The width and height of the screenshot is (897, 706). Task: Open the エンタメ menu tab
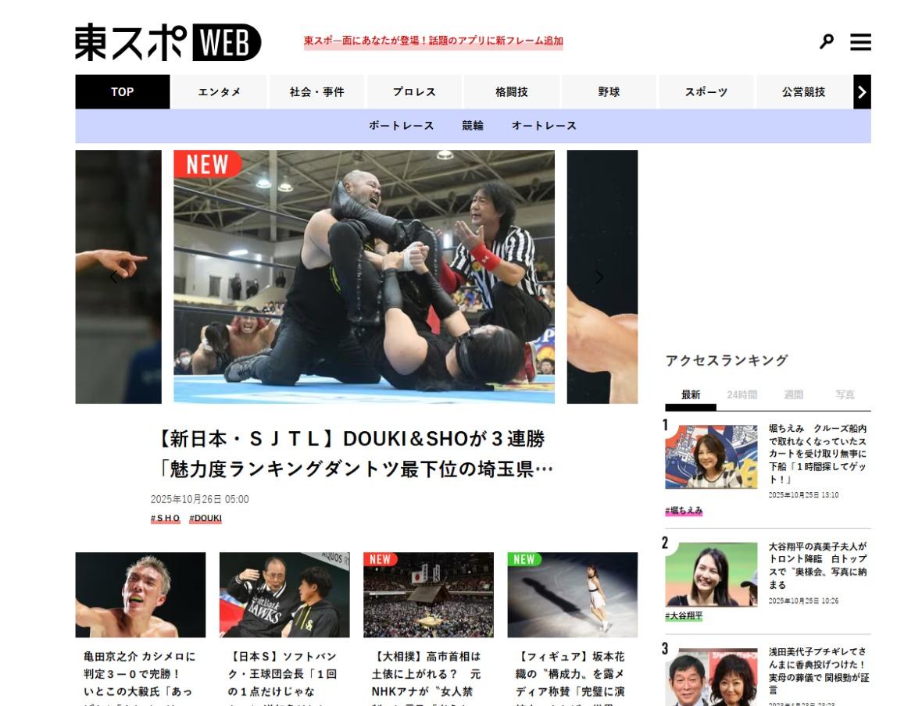219,92
